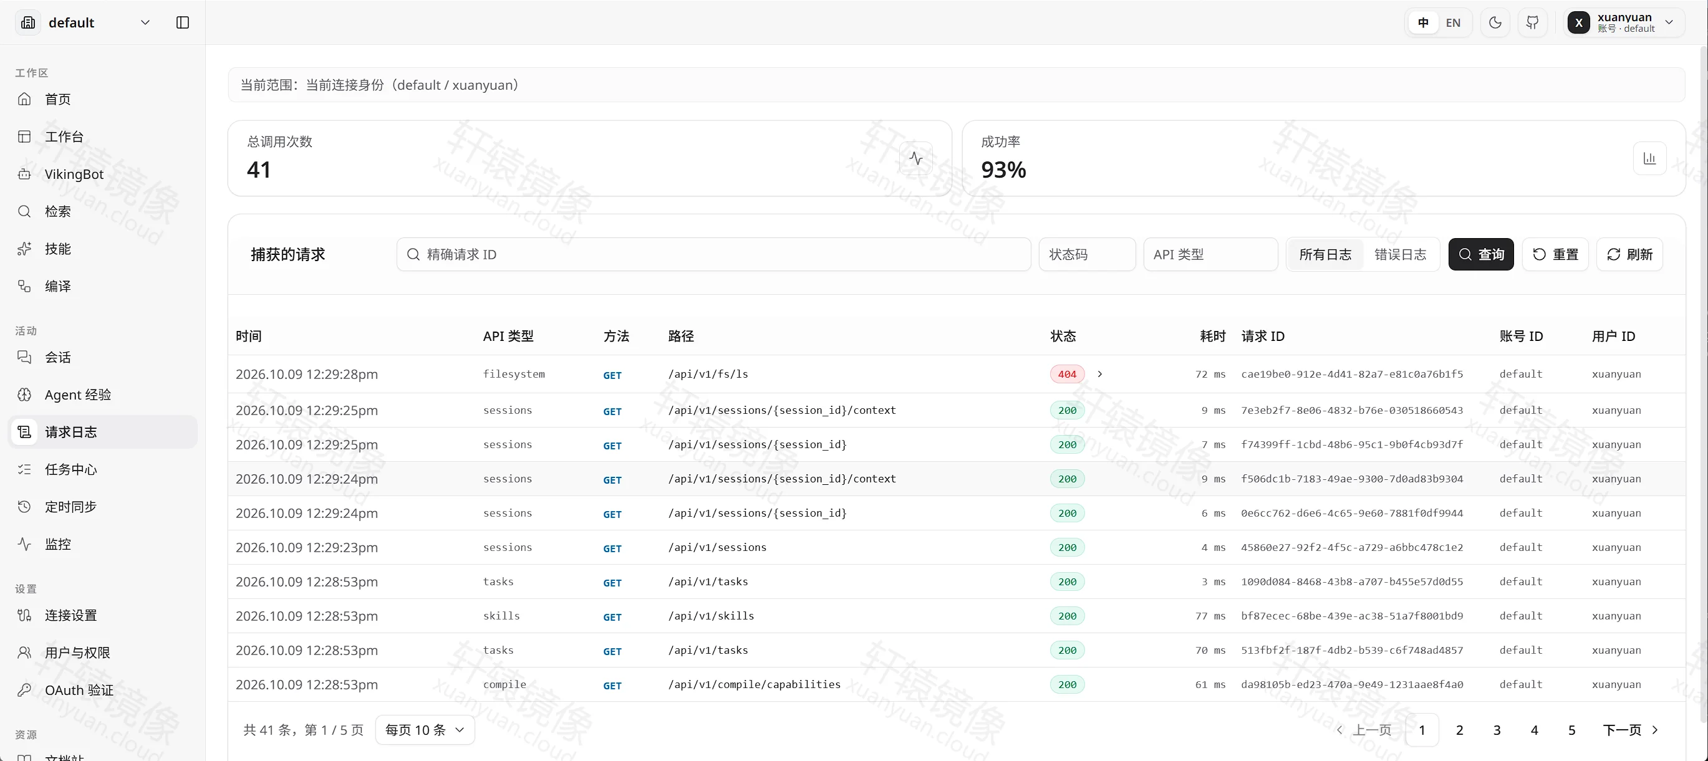The width and height of the screenshot is (1708, 761).
Task: Go to page 5
Action: [x=1571, y=730]
